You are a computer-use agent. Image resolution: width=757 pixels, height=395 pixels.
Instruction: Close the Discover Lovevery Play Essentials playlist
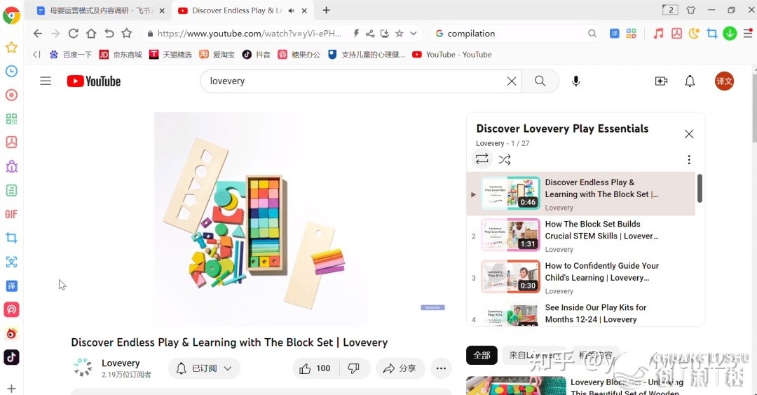coord(689,134)
